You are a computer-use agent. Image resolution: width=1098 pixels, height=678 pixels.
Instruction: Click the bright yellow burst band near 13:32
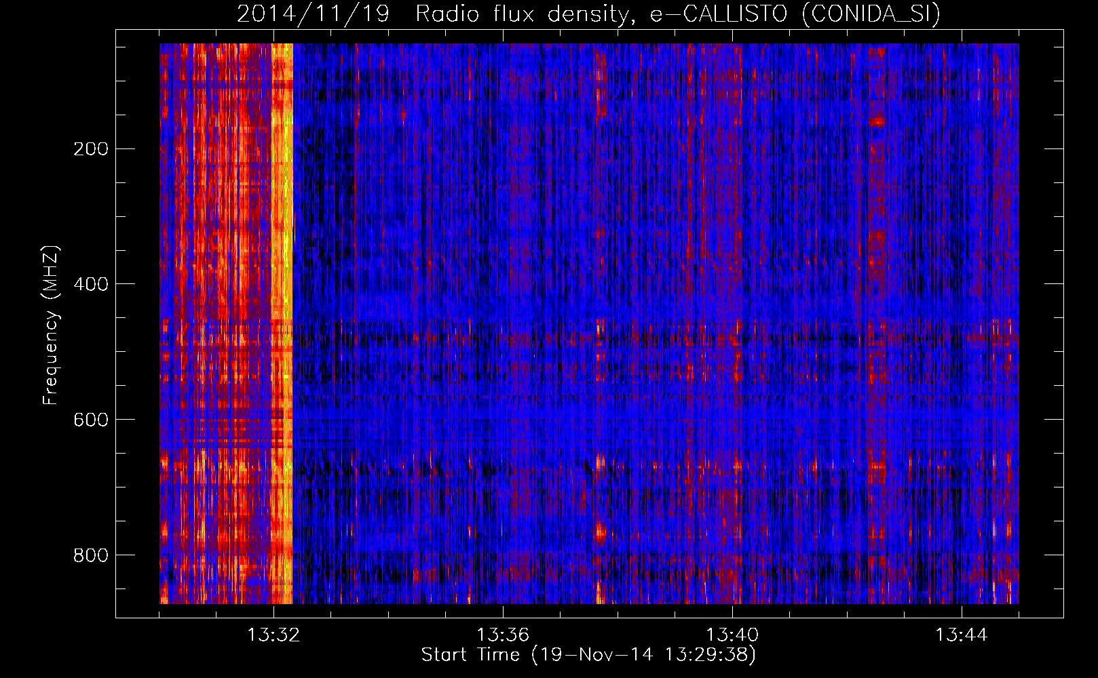tap(282, 323)
